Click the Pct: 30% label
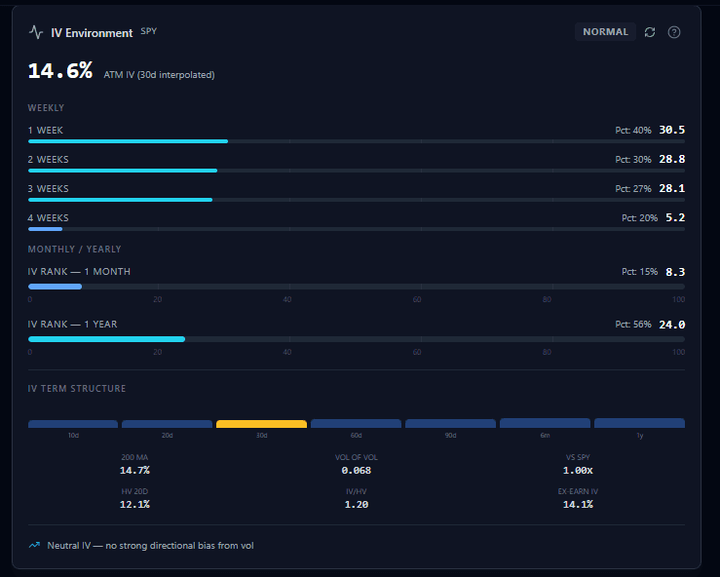 (x=633, y=160)
